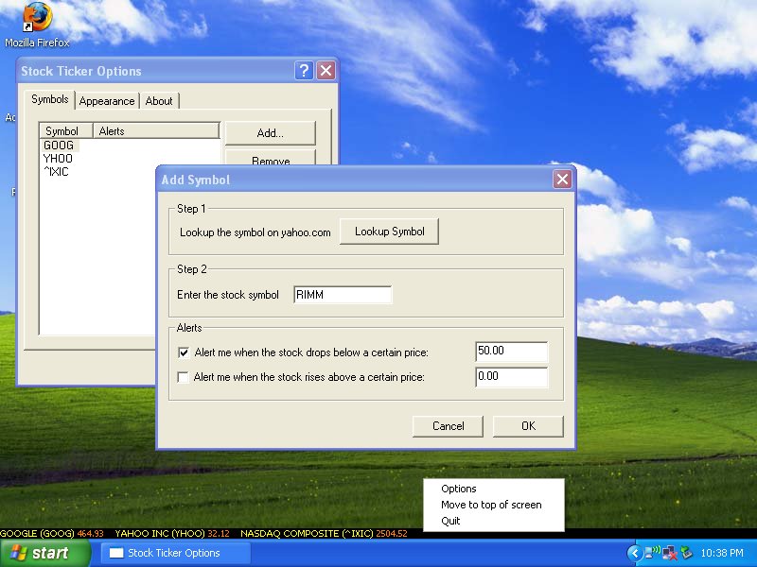Screen dimensions: 757x567
Task: Open the Mozilla Firefox desktop icon
Action: (x=37, y=25)
